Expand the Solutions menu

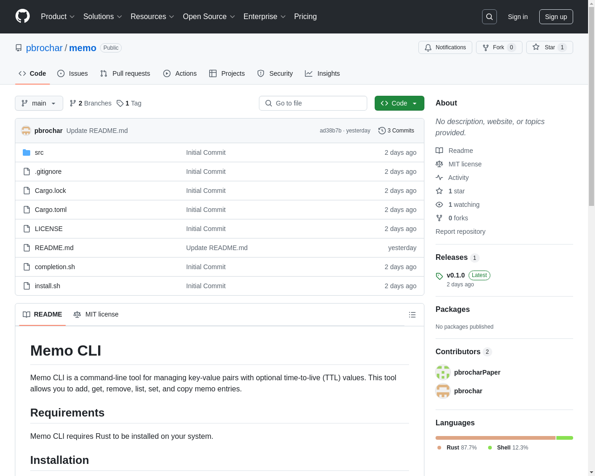pos(103,17)
